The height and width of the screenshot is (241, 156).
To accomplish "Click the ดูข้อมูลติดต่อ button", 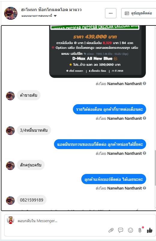I will [x=139, y=13].
